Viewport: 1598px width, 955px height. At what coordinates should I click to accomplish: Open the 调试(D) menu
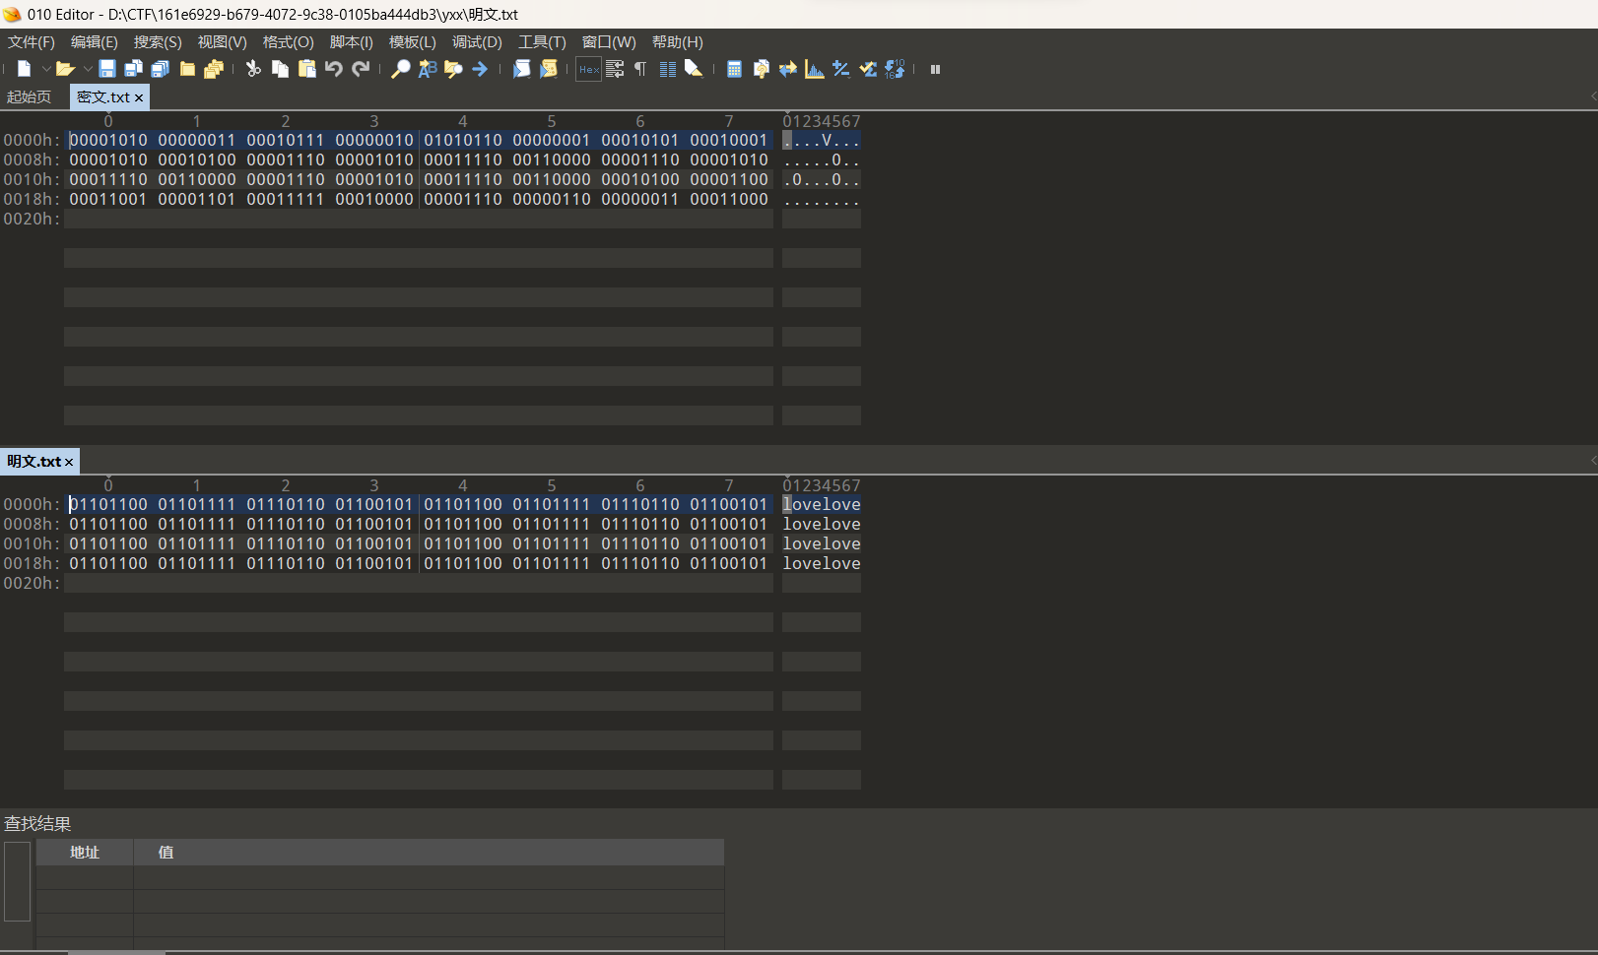click(x=477, y=42)
